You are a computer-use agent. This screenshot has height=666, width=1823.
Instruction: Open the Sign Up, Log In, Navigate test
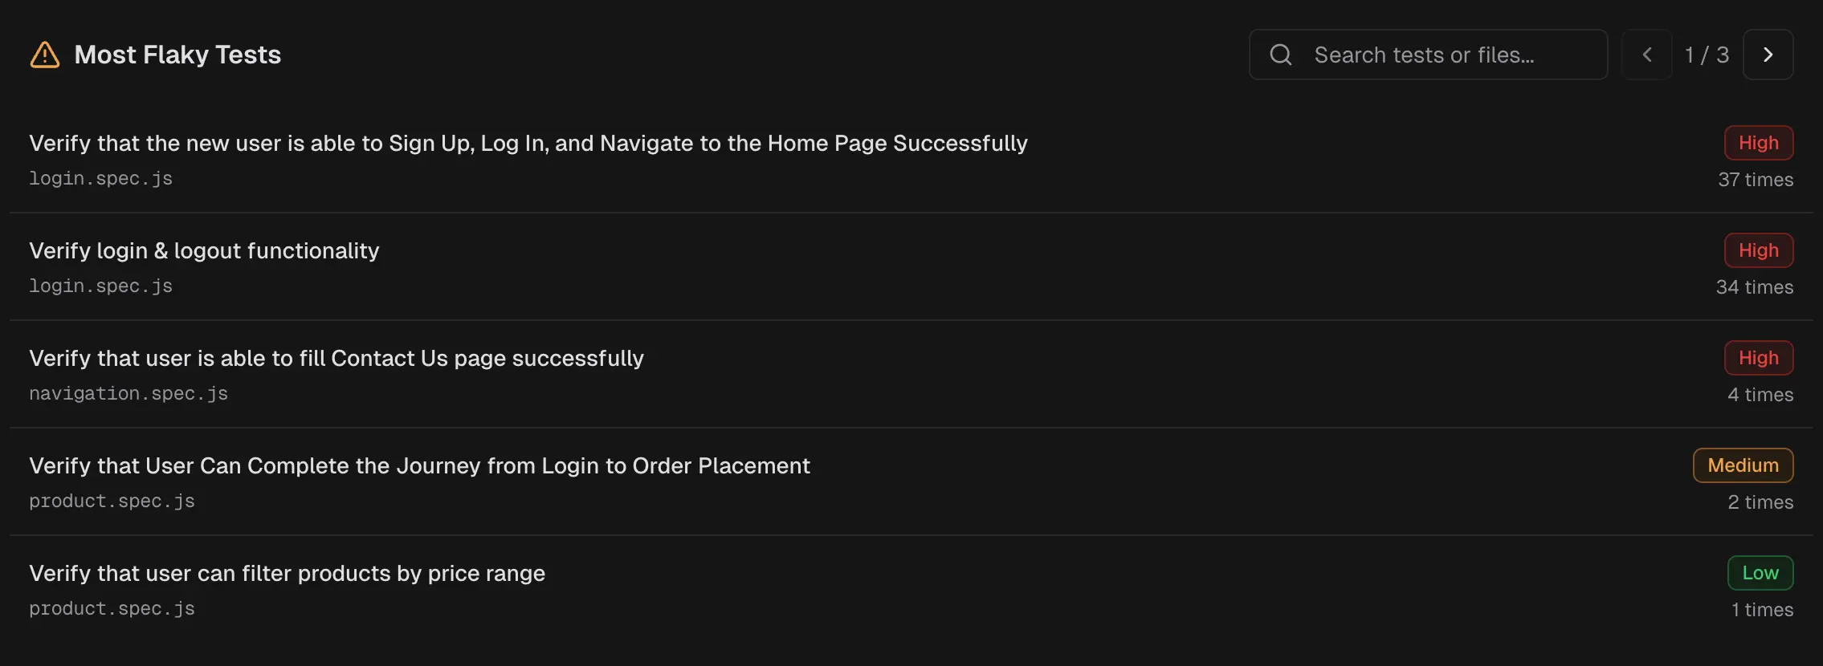pyautogui.click(x=528, y=143)
